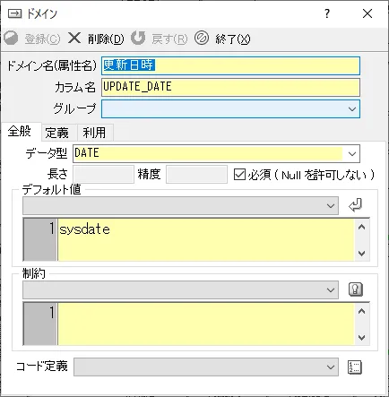Click the empty 制約 constraint text editor

point(206,324)
